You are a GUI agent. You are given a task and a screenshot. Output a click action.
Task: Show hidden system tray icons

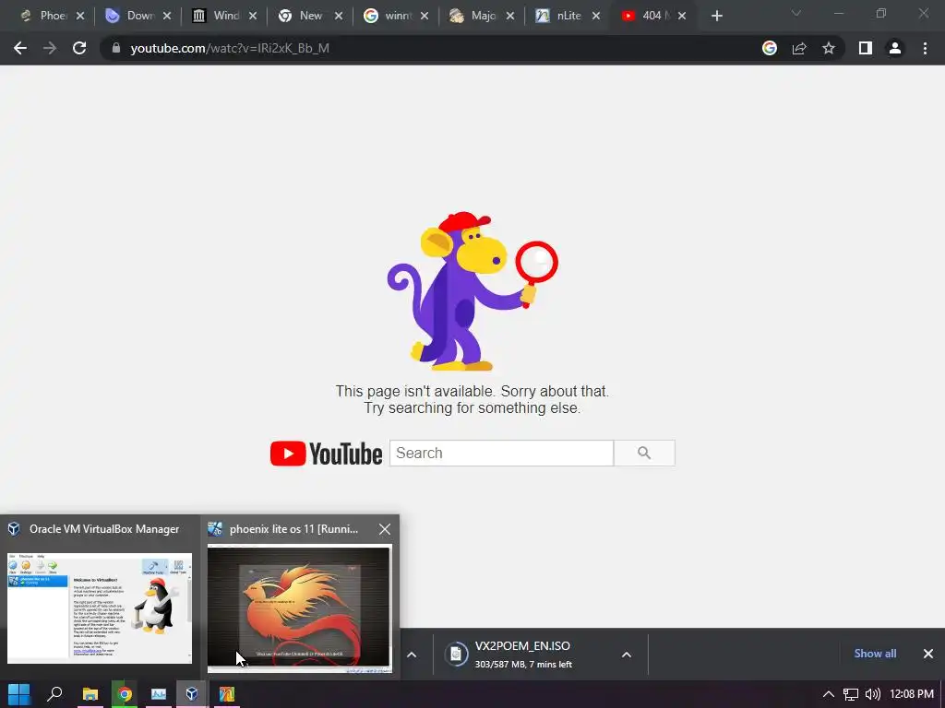[829, 694]
